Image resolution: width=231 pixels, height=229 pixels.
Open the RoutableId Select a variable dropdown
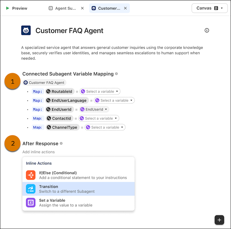tap(100, 91)
